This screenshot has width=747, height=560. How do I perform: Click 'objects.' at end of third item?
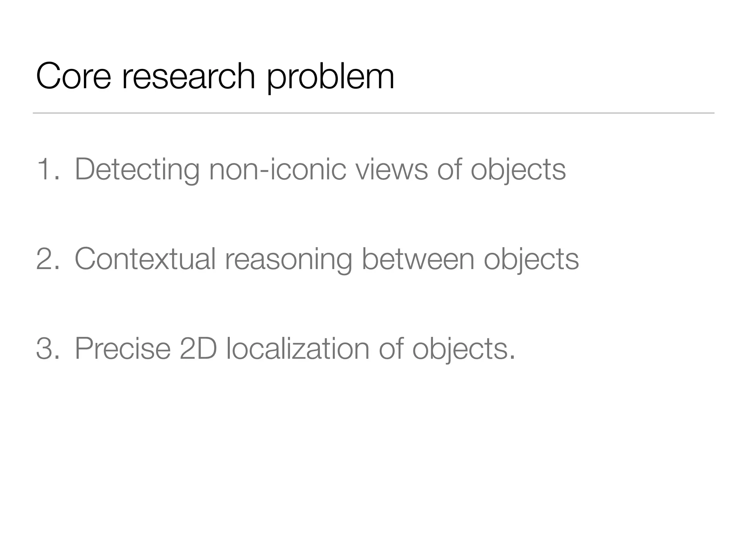point(464,349)
